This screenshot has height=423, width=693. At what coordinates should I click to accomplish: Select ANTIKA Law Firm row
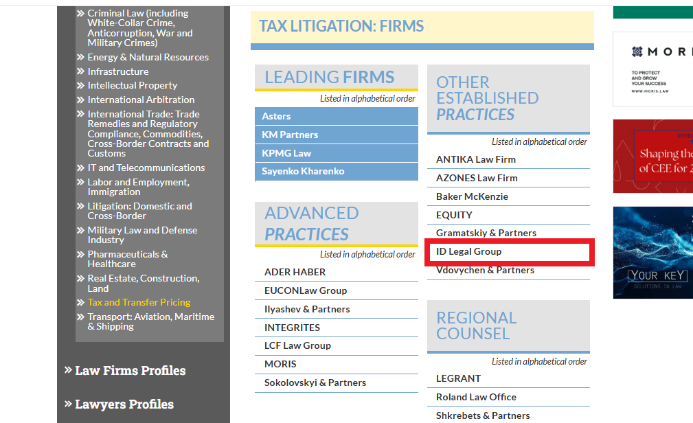508,159
